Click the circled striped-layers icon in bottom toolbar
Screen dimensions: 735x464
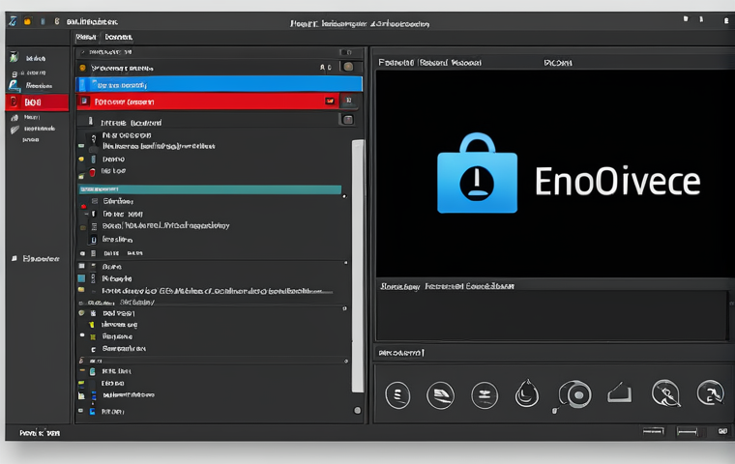440,395
